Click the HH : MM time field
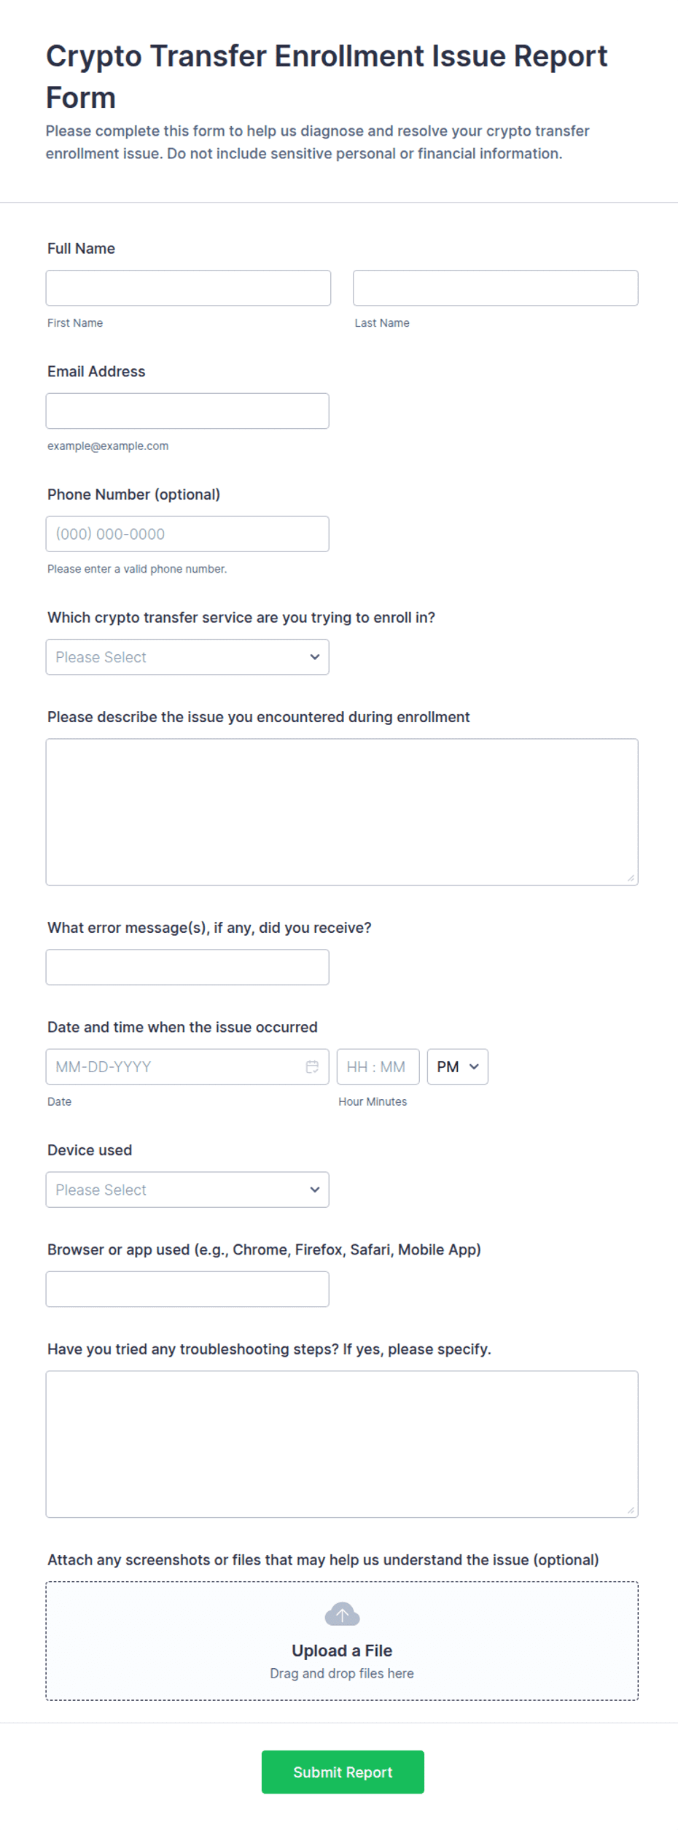 378,1066
